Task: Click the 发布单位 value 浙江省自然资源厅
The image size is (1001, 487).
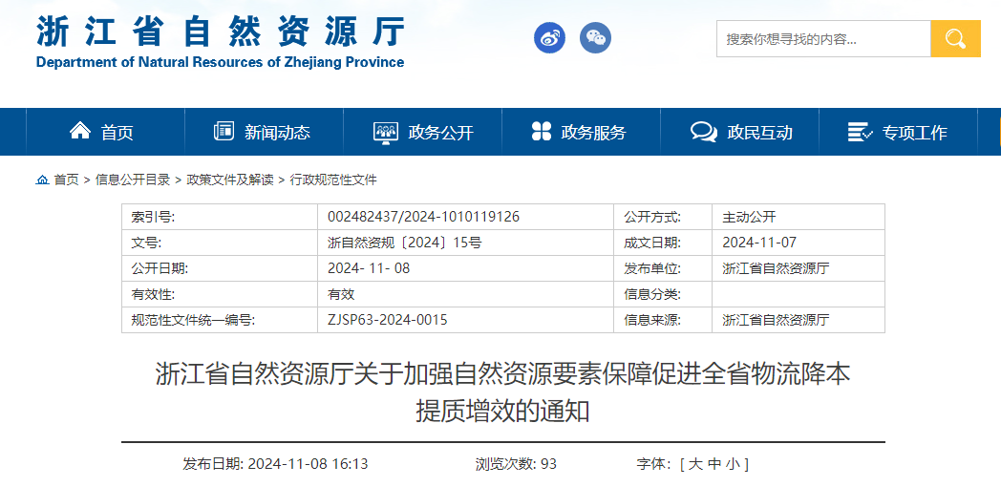Action: point(776,268)
